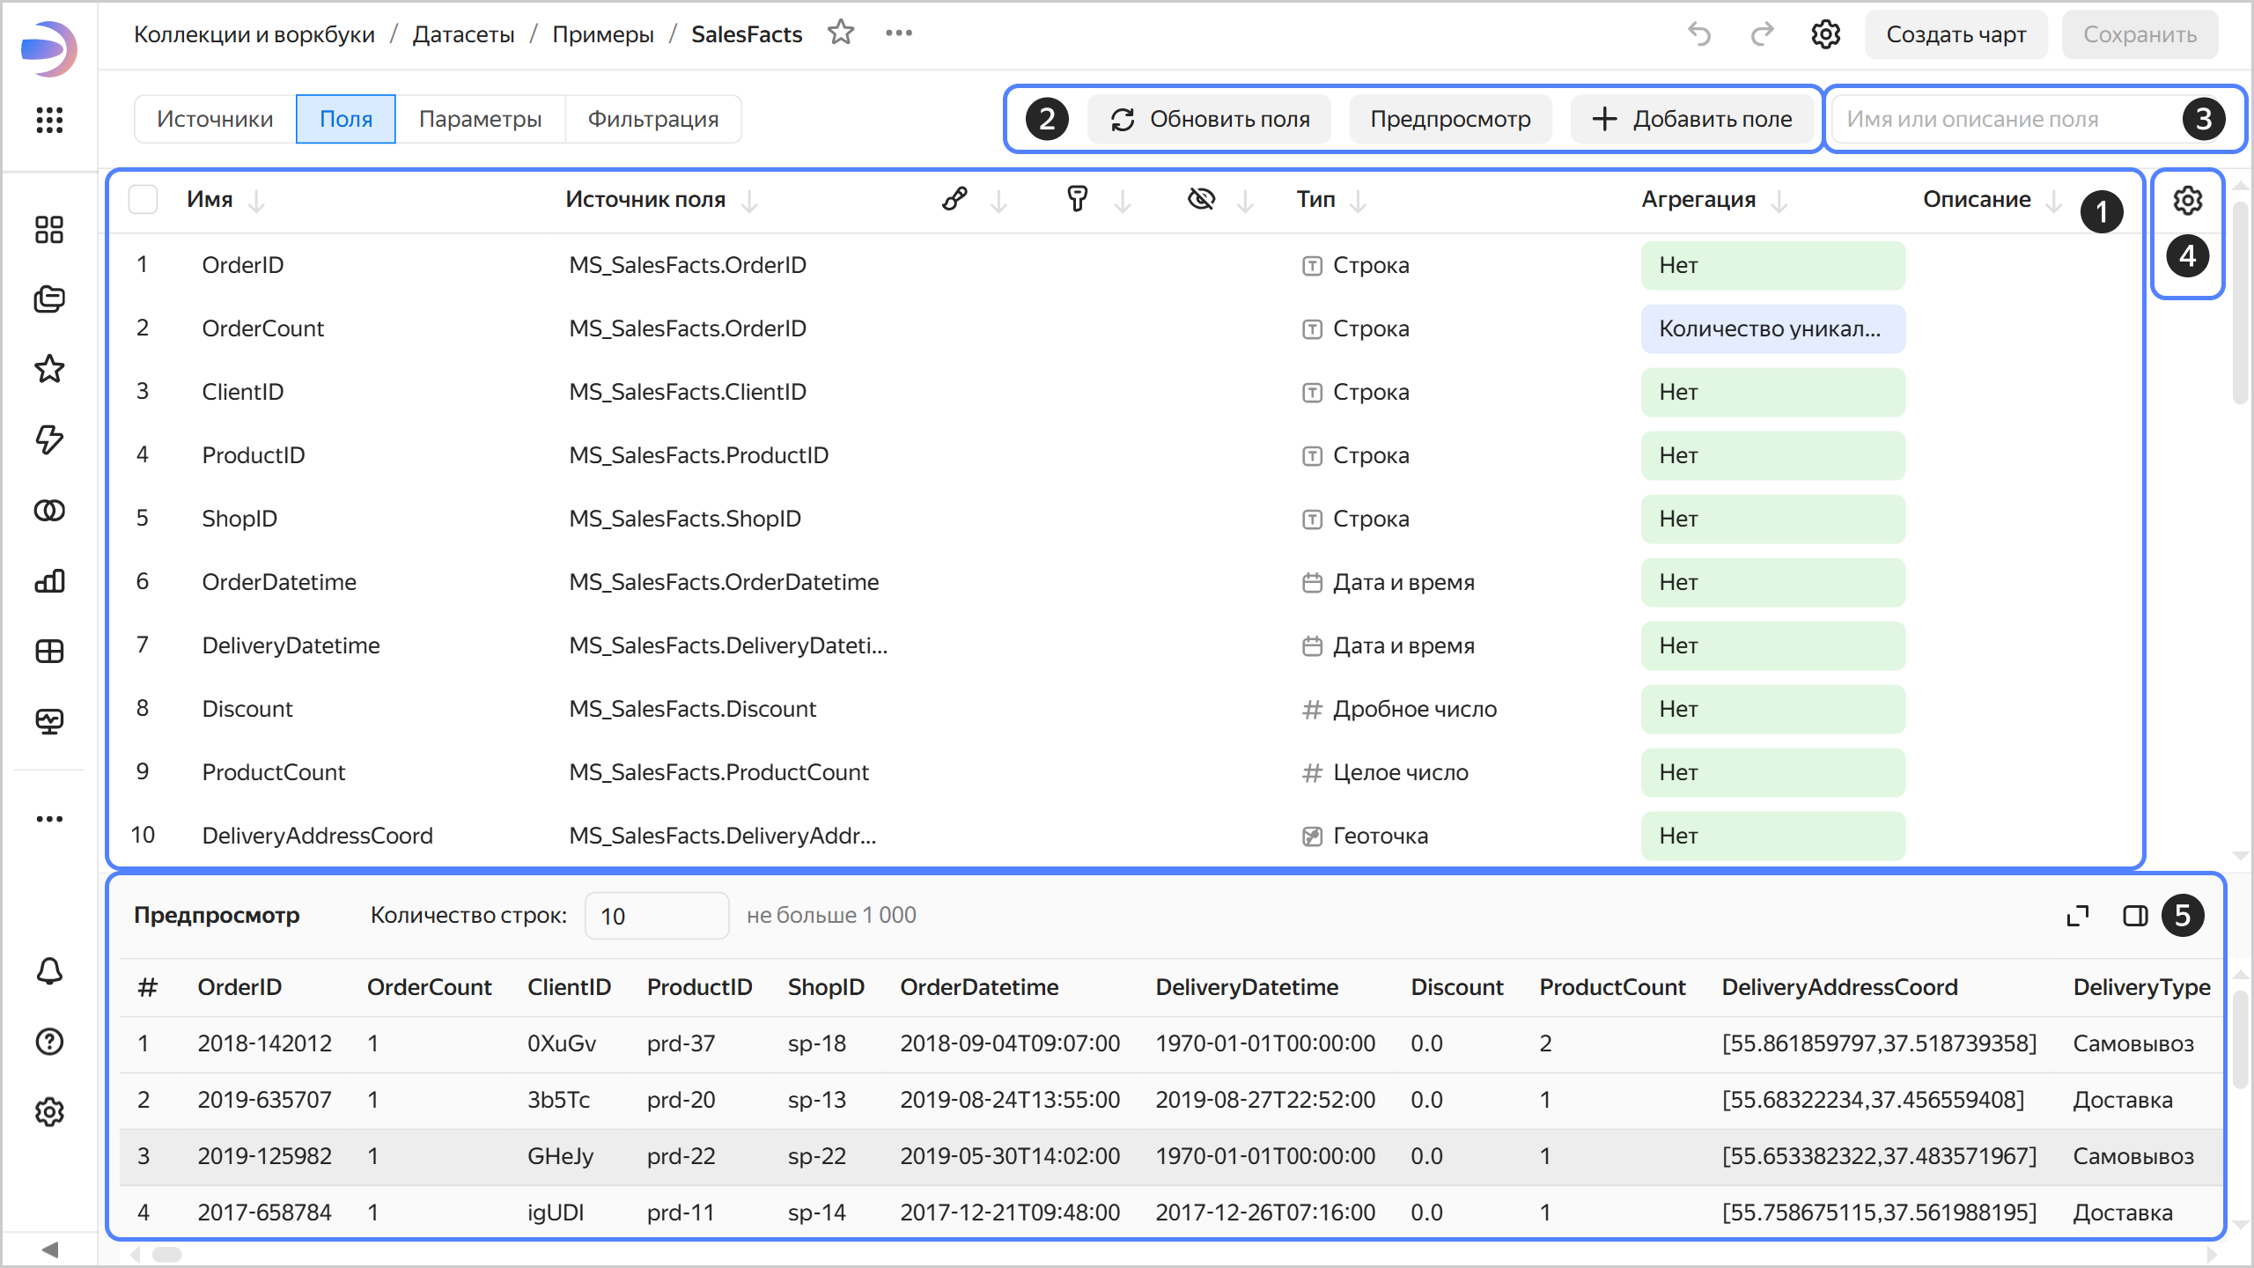Redo an action using the redo arrow
This screenshot has height=1268, width=2254.
click(1762, 34)
